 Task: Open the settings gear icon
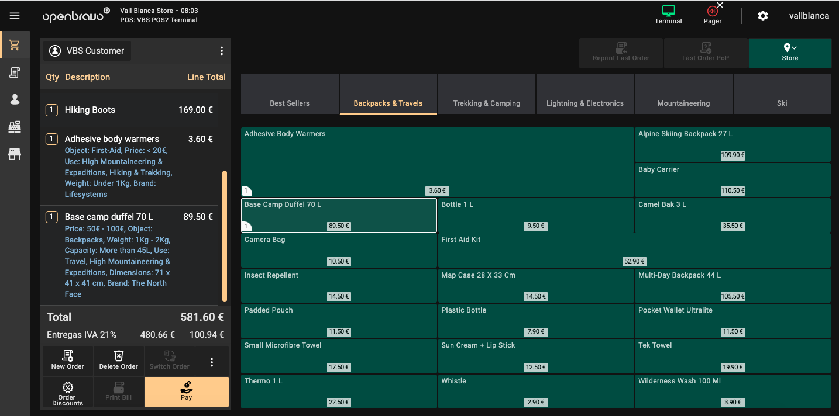tap(762, 16)
